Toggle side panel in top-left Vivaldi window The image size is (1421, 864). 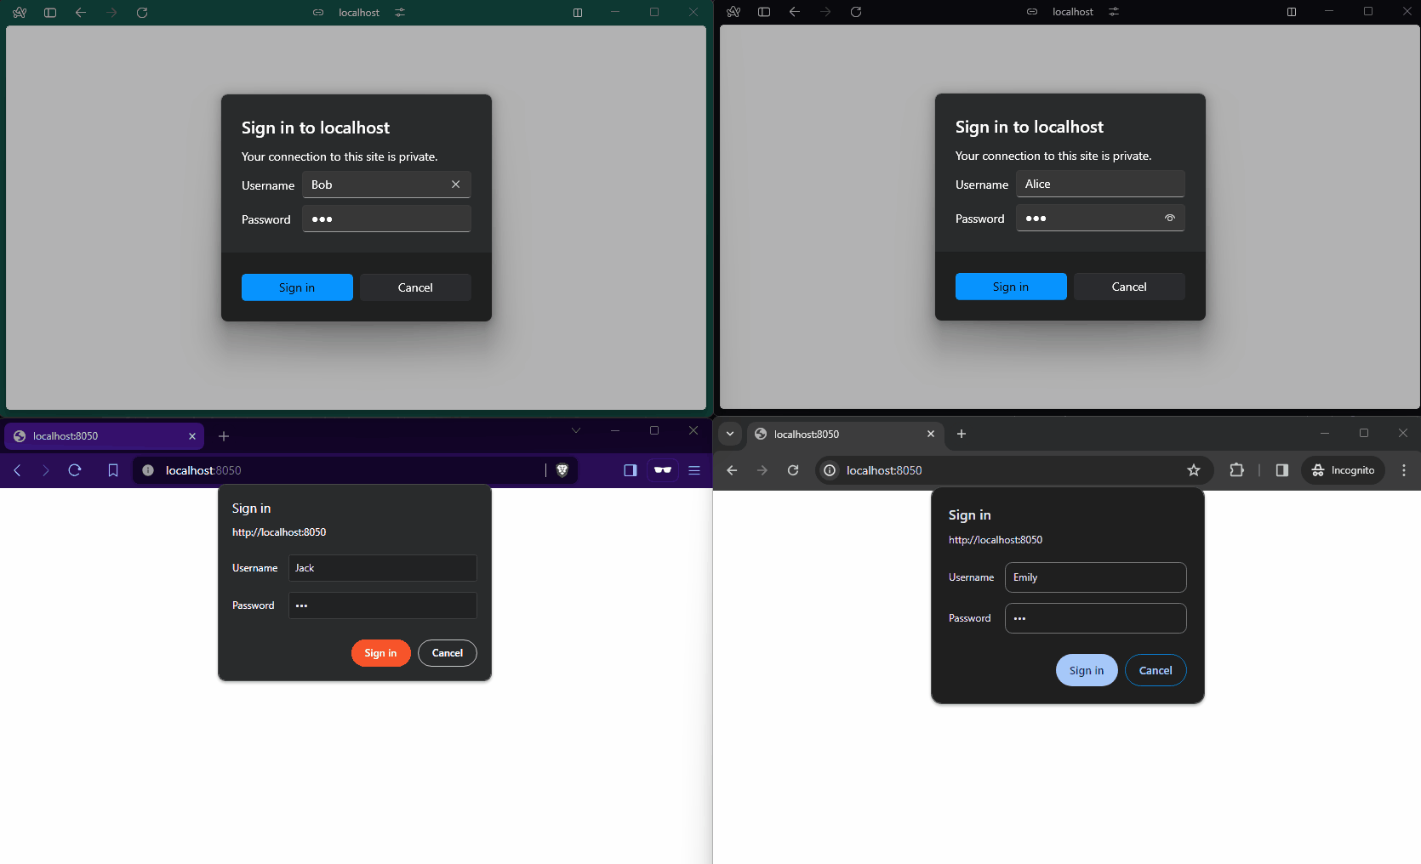click(50, 13)
